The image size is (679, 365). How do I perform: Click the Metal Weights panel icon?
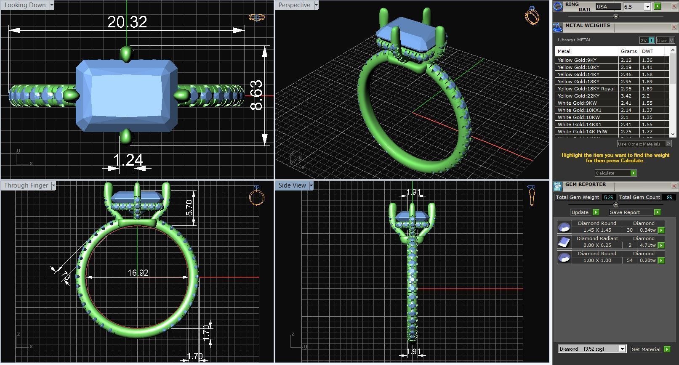point(558,28)
